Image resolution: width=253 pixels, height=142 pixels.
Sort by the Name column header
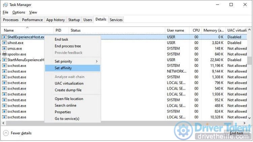pyautogui.click(x=9, y=30)
